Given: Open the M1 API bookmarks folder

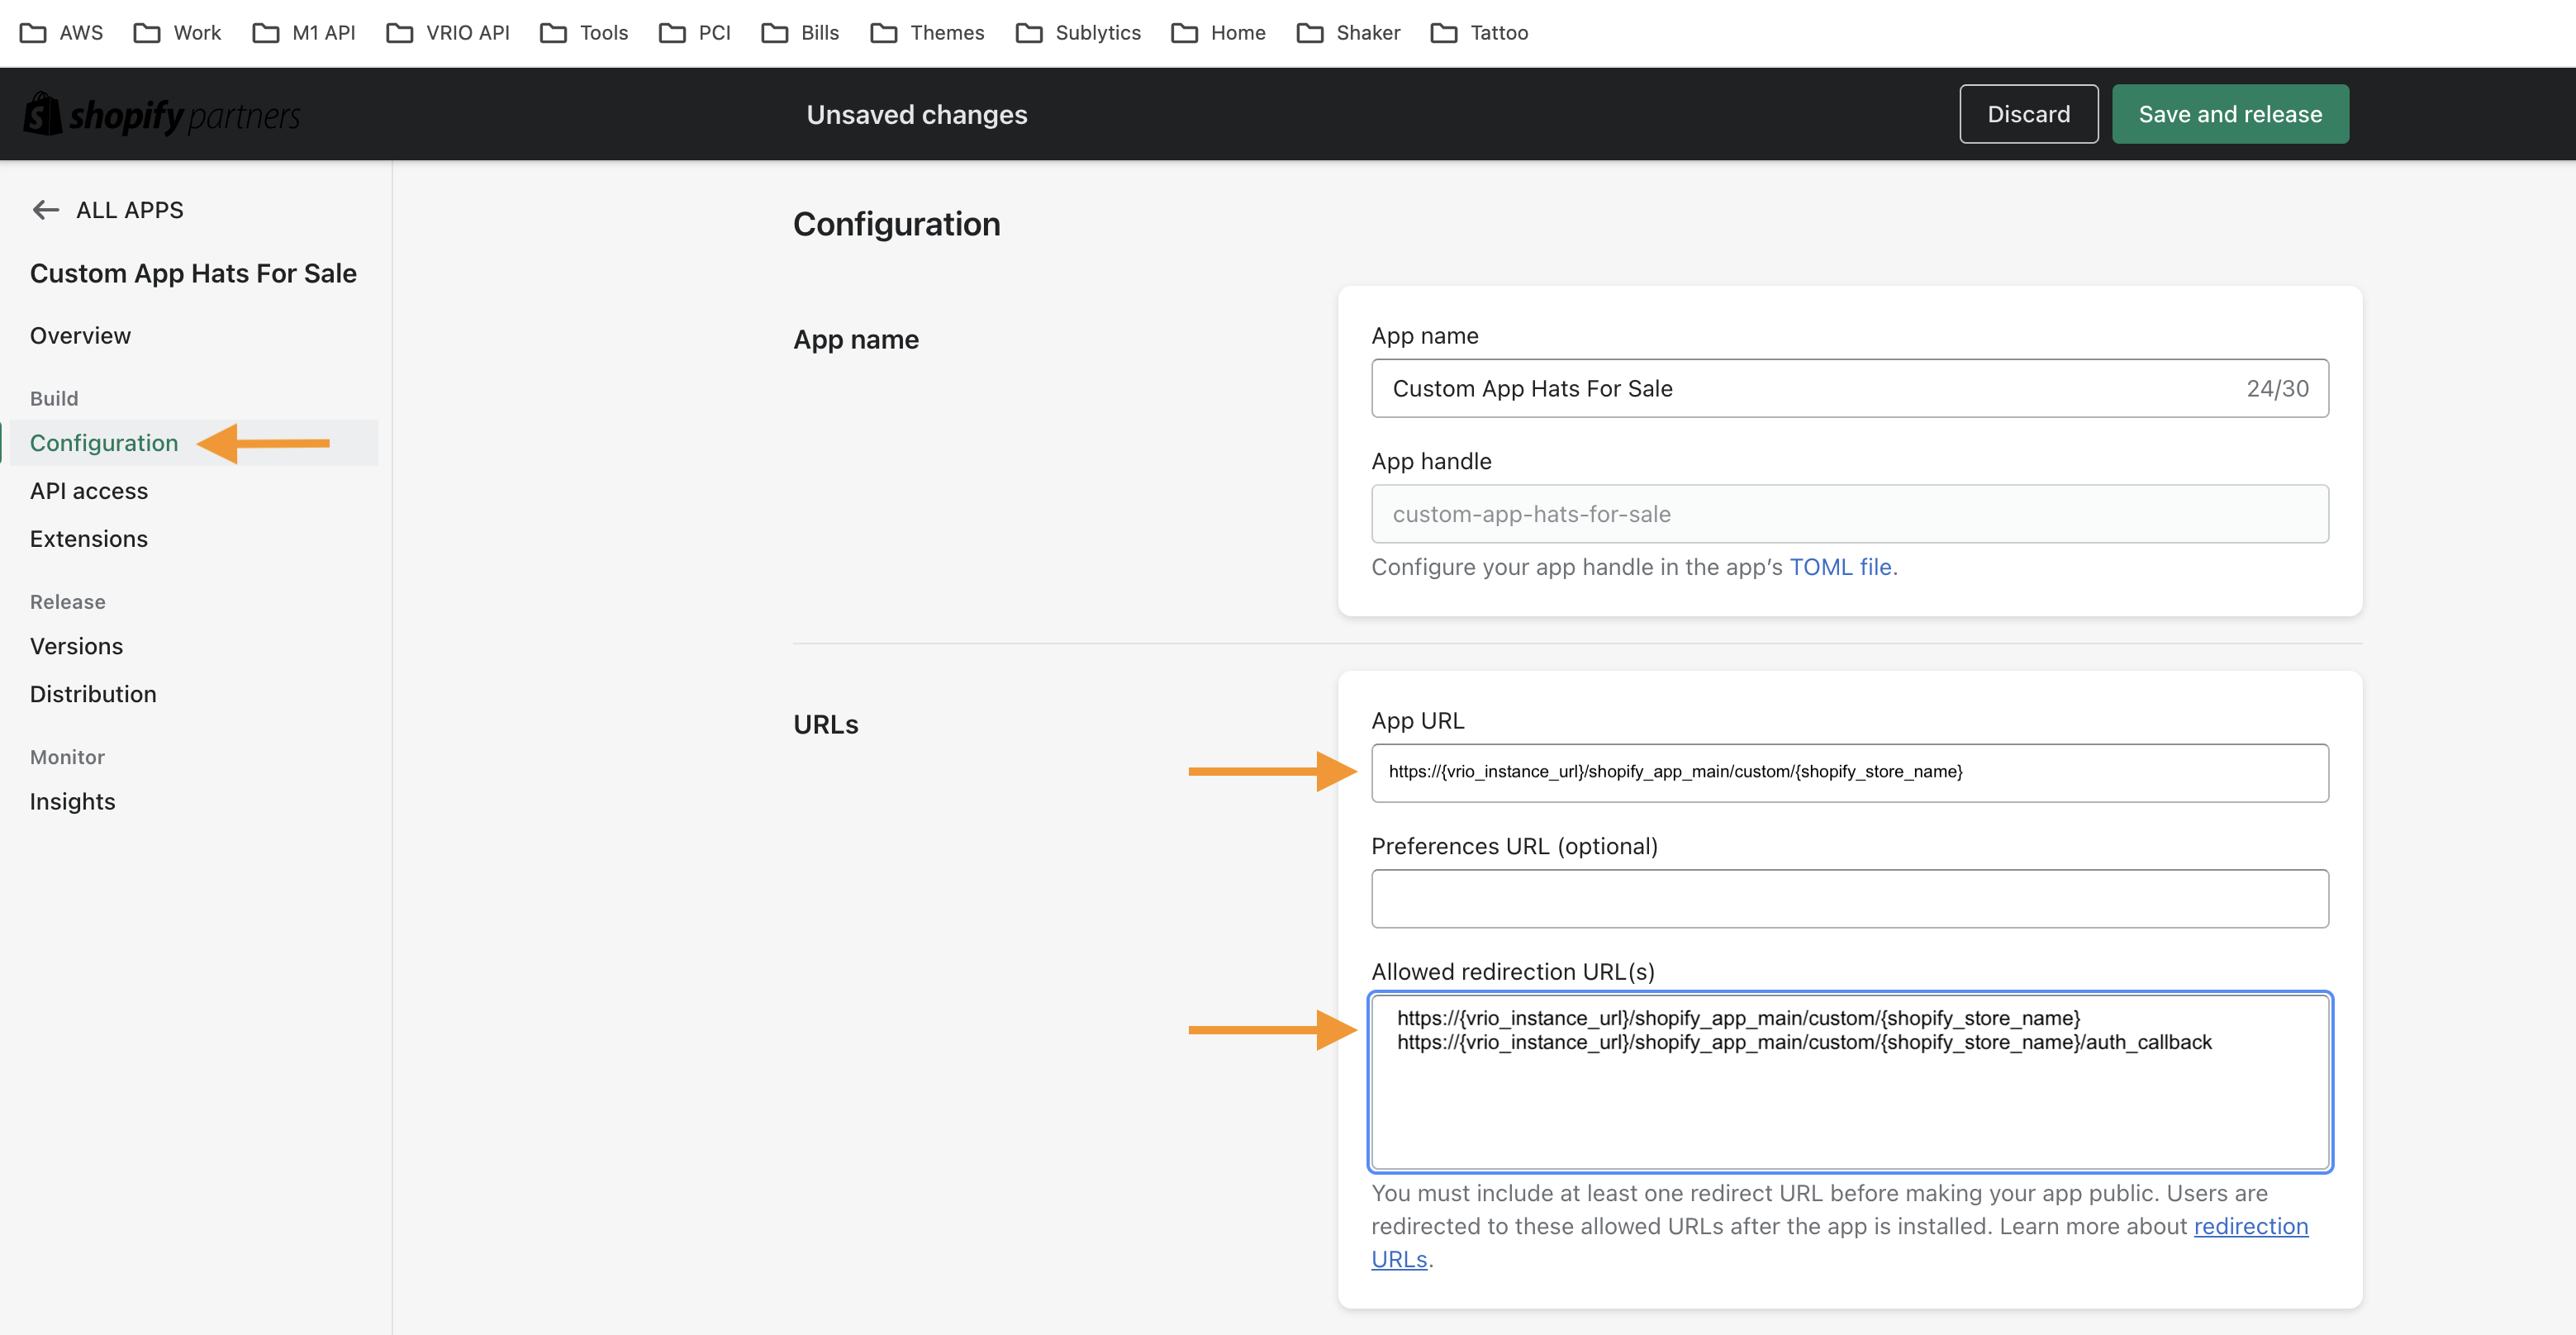Looking at the screenshot, I should tap(304, 33).
